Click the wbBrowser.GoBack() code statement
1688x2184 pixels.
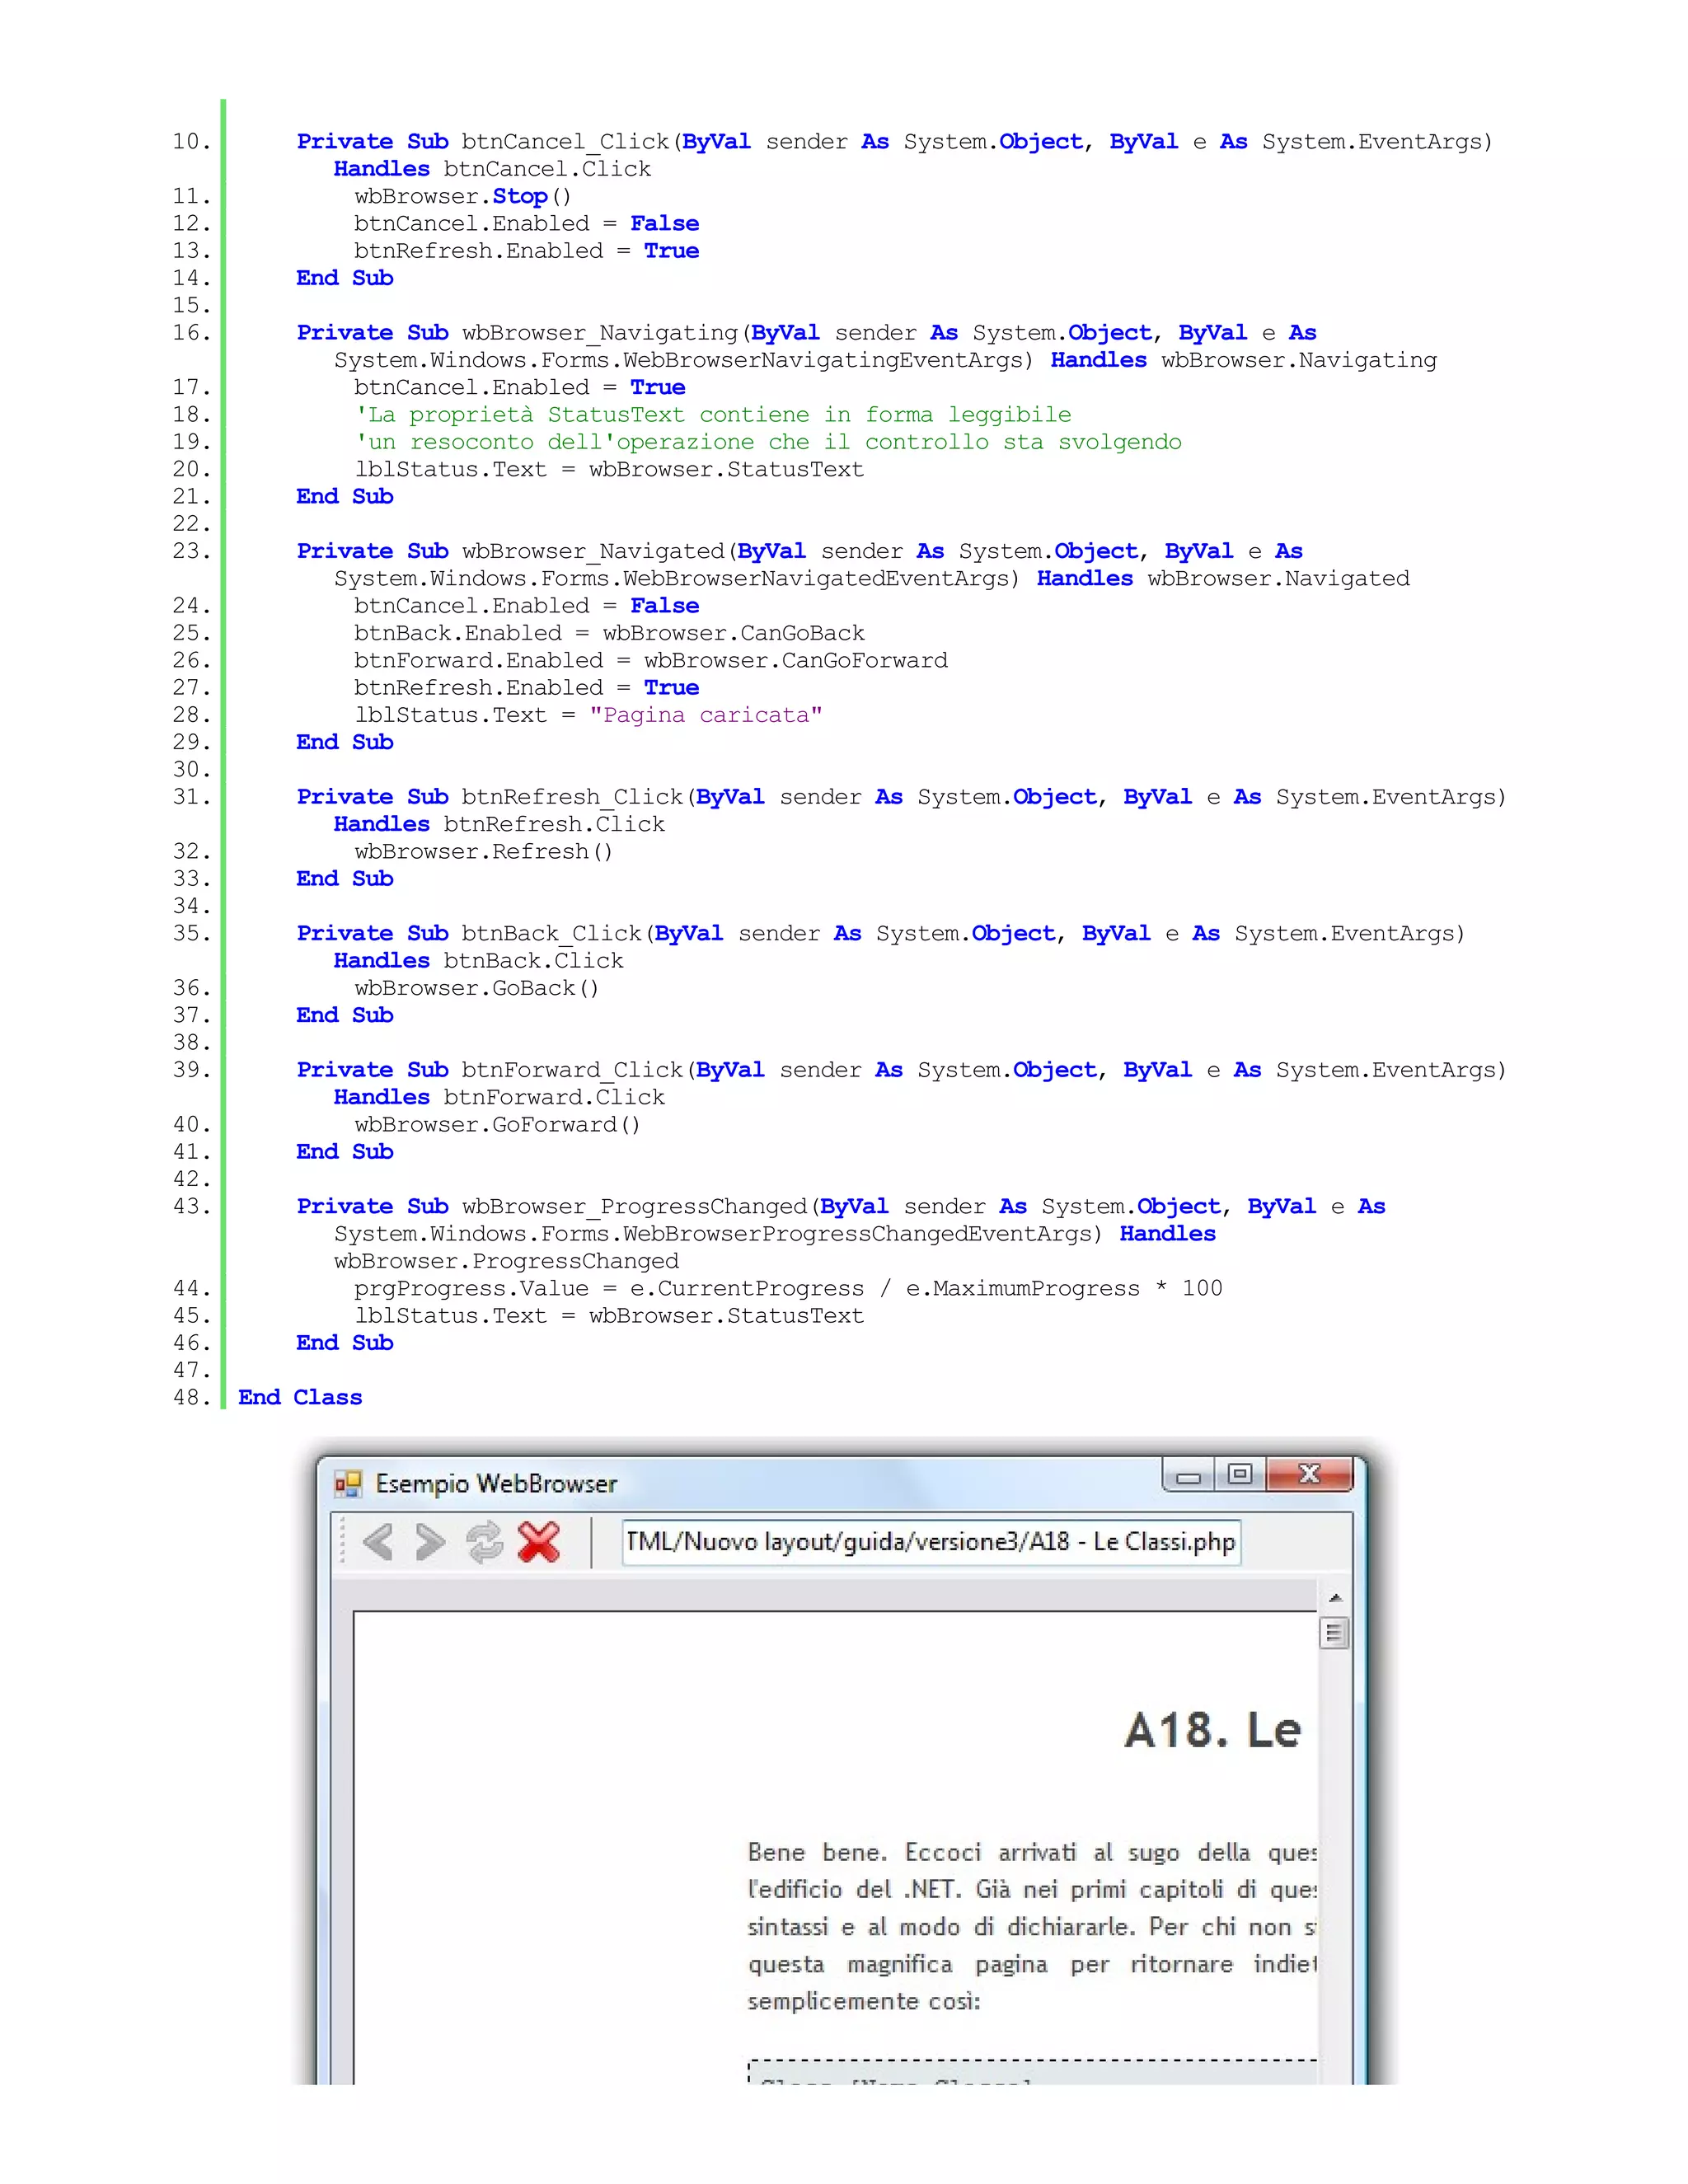click(x=476, y=989)
